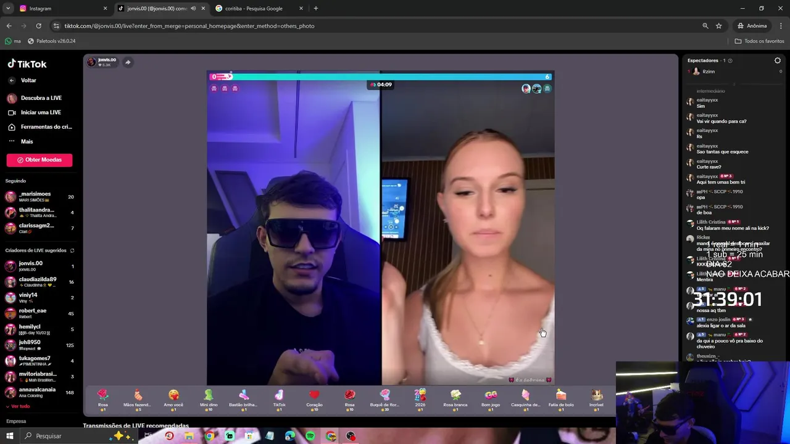Send the TikTok gift
The width and height of the screenshot is (790, 444).
(279, 398)
